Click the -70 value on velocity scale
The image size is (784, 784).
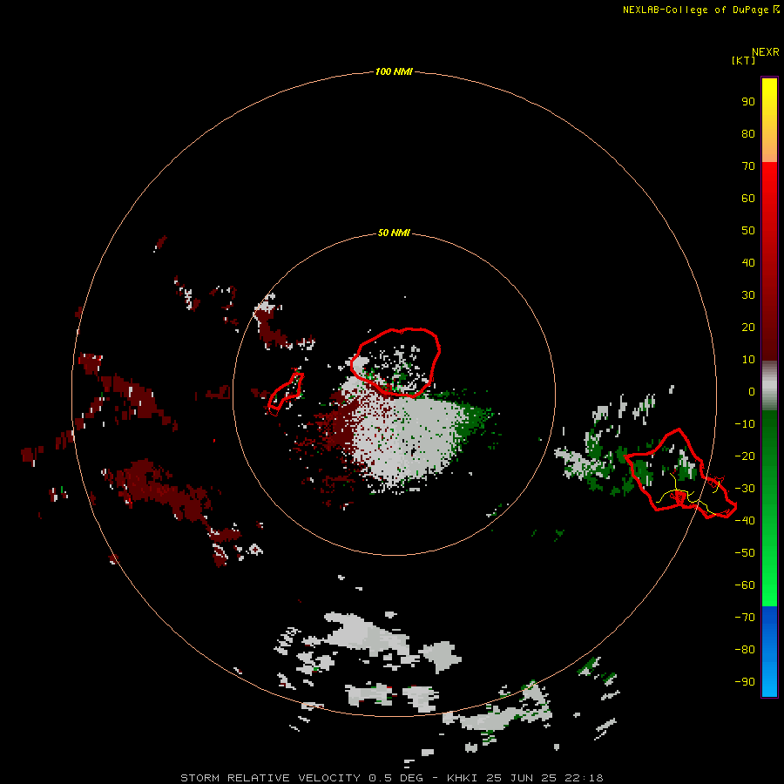(745, 618)
